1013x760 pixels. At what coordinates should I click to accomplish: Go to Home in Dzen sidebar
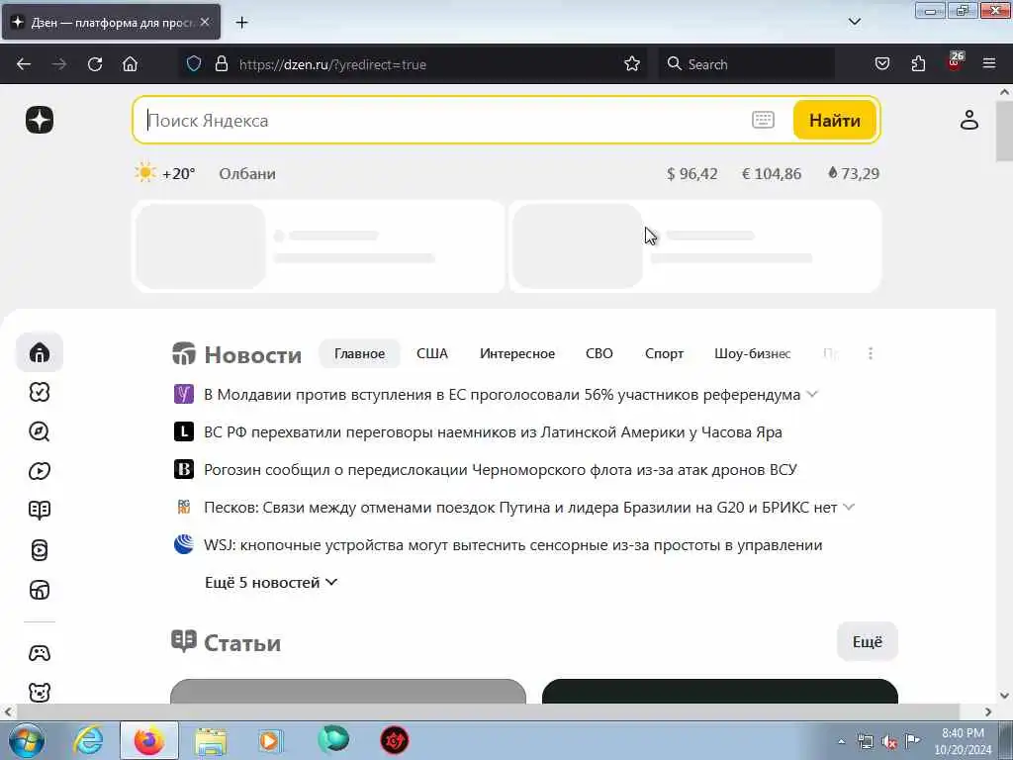point(40,353)
